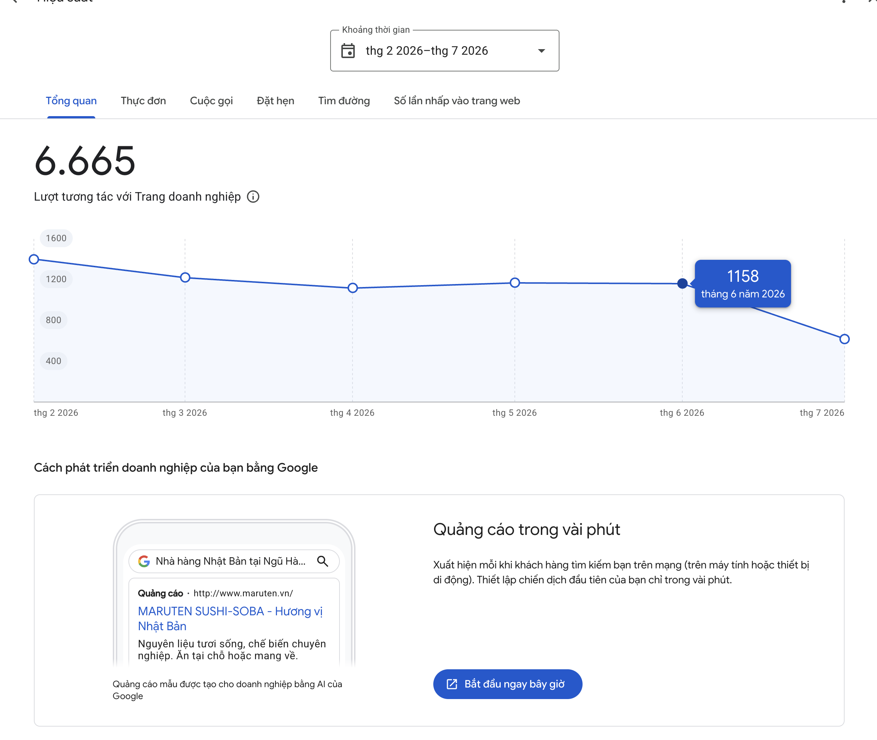The width and height of the screenshot is (877, 740).
Task: Click the MARUTEN SUSHI-SOBA ad headline
Action: pos(230,618)
